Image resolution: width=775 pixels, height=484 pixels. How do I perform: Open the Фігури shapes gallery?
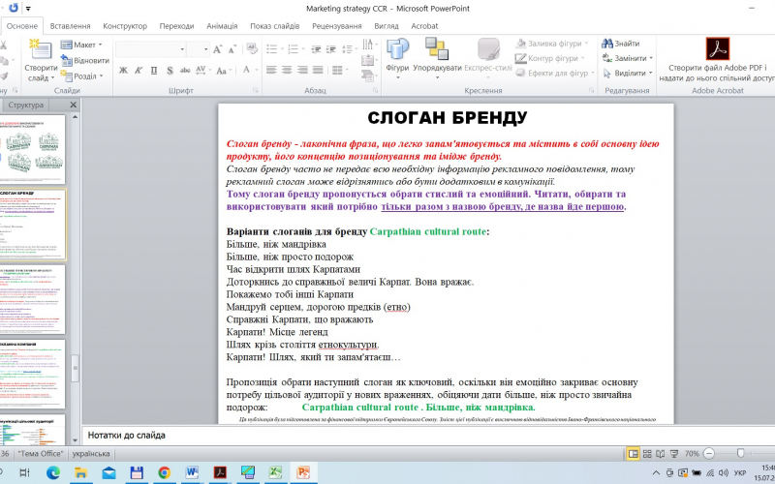point(397,59)
